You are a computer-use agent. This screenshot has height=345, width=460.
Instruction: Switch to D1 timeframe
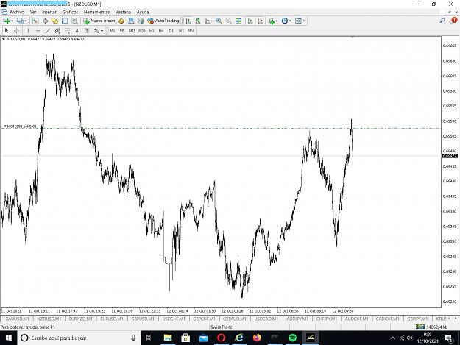171,31
